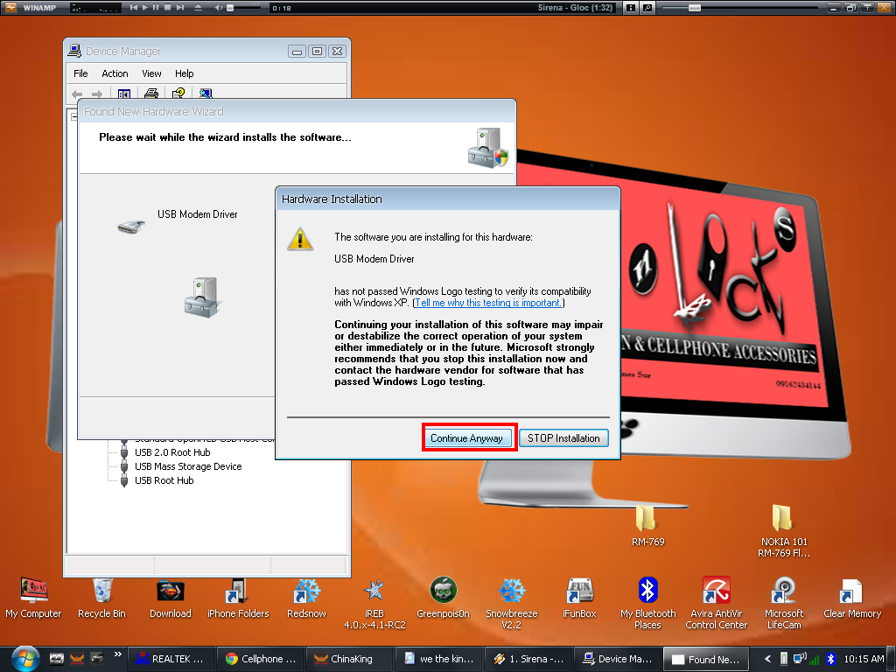Click the taskbar clock showing 10:15 AM
This screenshot has width=896, height=672.
pos(864,659)
